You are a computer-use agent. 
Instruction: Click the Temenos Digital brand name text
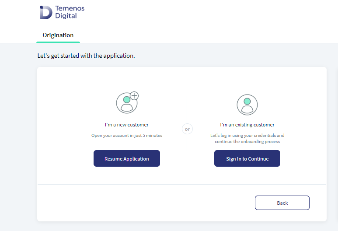click(70, 12)
